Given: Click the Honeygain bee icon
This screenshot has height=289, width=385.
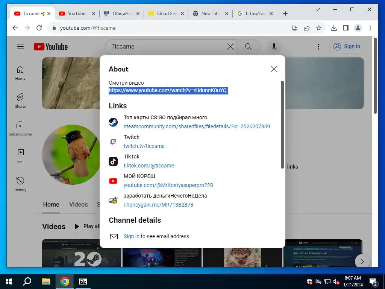Looking at the screenshot, I should 113,201.
